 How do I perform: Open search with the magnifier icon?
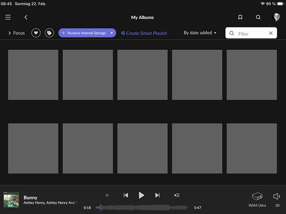click(258, 17)
